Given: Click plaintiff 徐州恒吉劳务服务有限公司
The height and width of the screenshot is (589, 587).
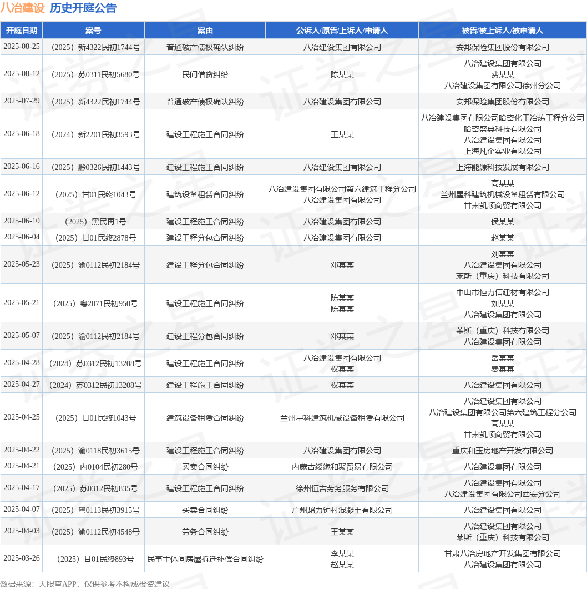Looking at the screenshot, I should pos(342,489).
